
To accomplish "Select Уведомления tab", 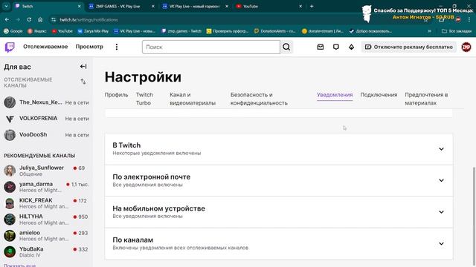I will tap(335, 95).
